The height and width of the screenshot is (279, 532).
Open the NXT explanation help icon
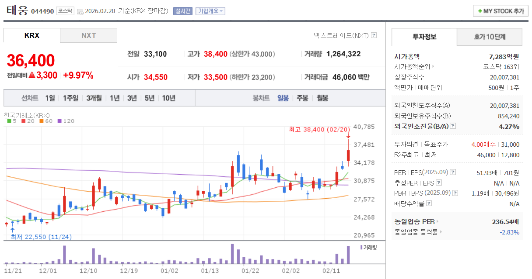[374, 35]
